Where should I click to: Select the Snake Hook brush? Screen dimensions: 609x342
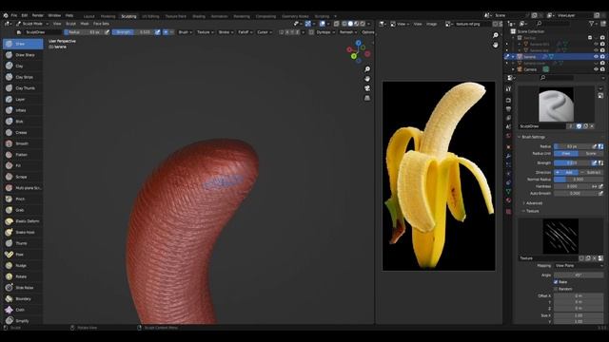pos(23,232)
